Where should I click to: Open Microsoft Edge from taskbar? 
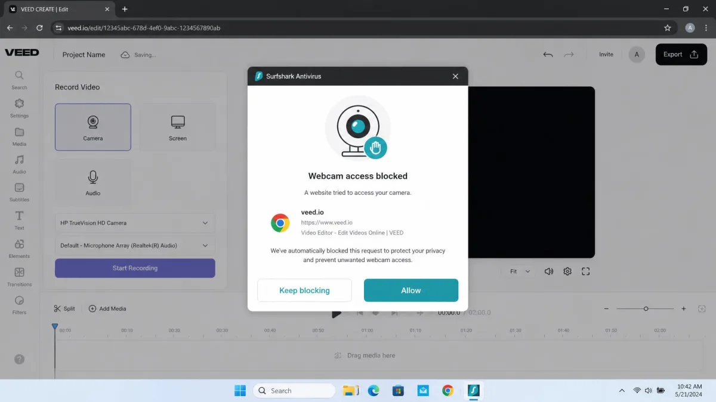[374, 391]
